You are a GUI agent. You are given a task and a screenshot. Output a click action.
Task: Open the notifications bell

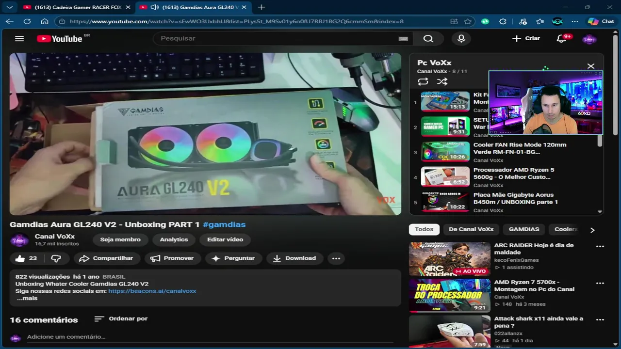pos(562,39)
